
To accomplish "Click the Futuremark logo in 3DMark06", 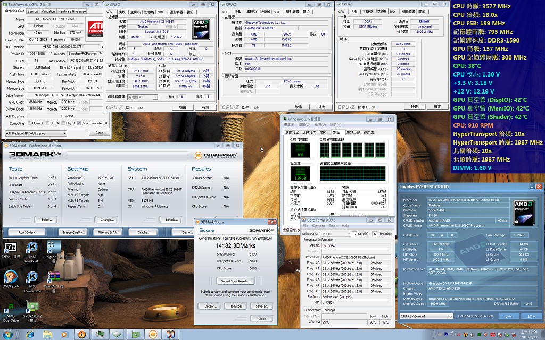I will [x=216, y=156].
